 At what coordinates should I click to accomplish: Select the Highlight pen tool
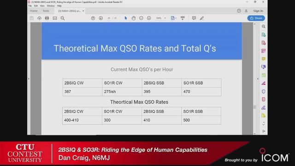(x=202, y=18)
